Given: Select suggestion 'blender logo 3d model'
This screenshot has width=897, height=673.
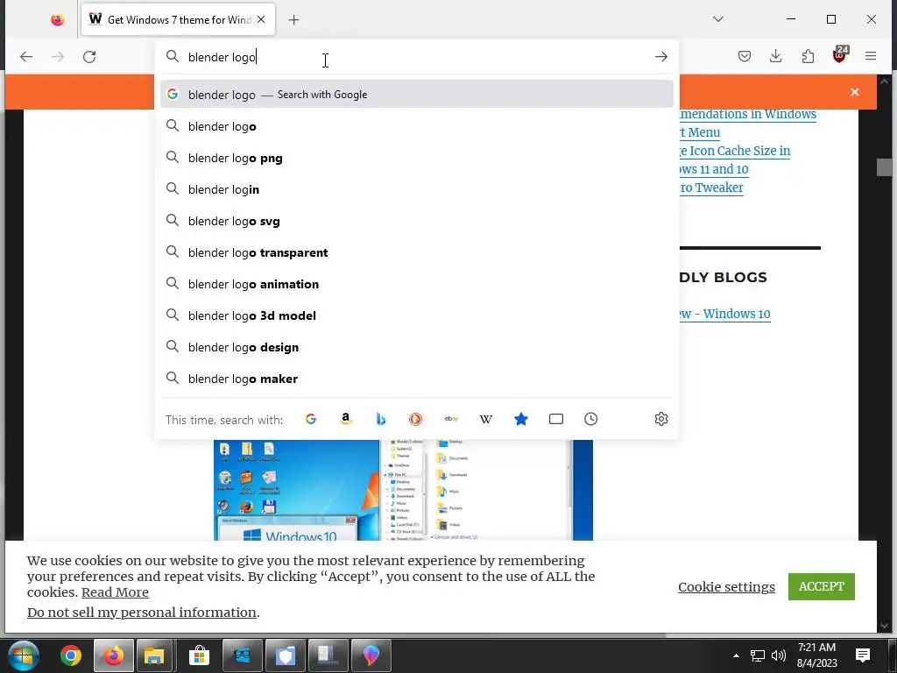Looking at the screenshot, I should (x=416, y=315).
